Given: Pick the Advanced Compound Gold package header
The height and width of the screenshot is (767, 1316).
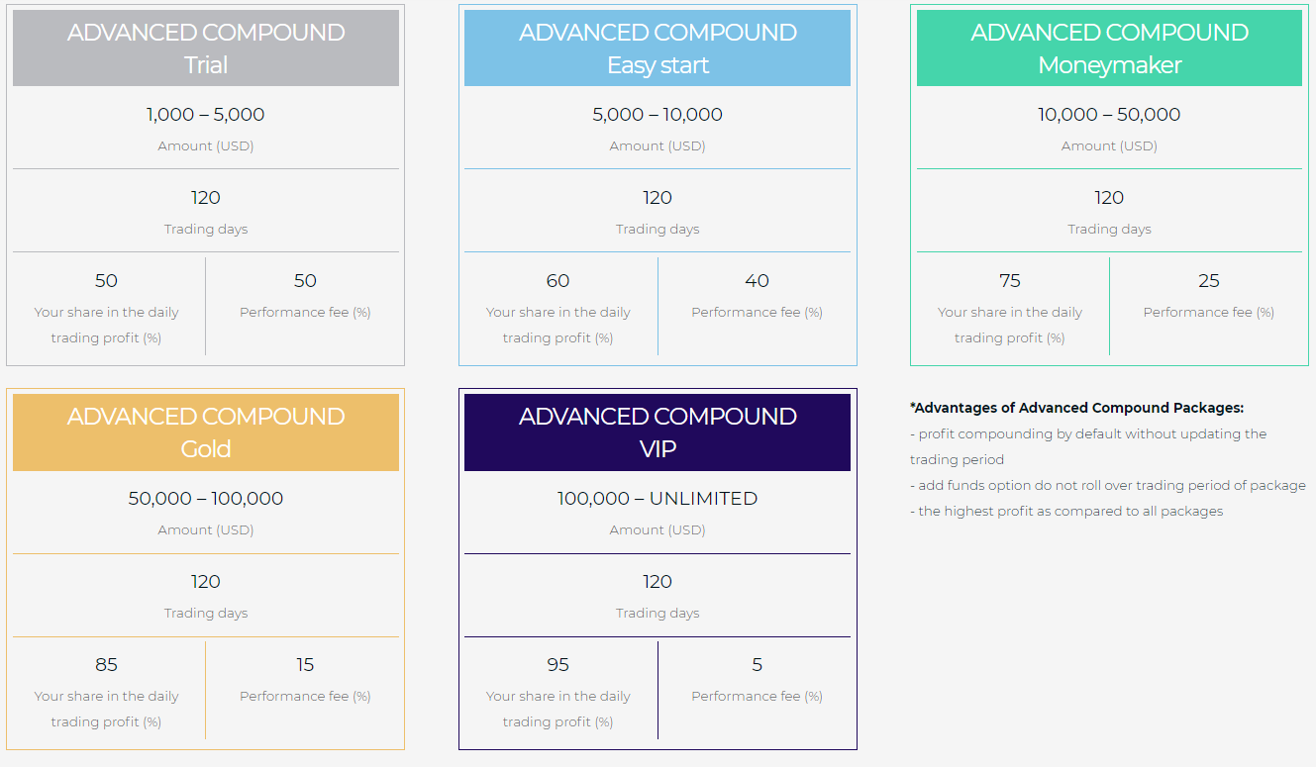Looking at the screenshot, I should 206,432.
